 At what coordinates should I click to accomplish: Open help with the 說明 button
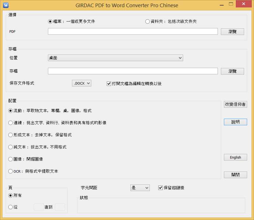pos(235,122)
